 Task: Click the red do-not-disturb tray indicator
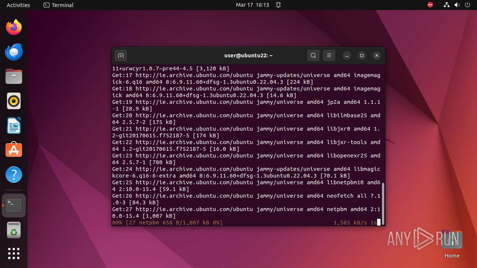pos(430,5)
